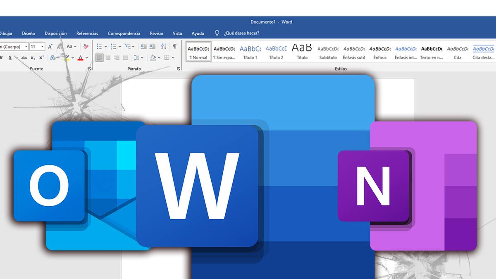Increase the paragraph indent

[153, 46]
